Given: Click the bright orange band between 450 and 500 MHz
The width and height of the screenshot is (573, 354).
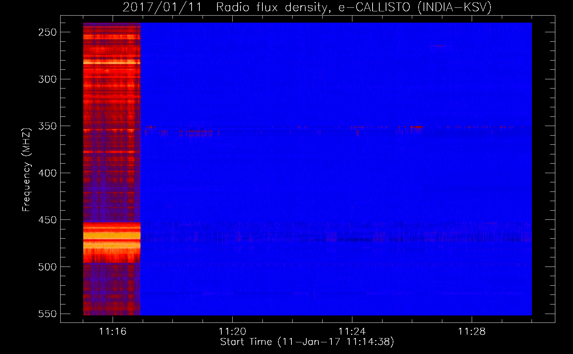Looking at the screenshot, I should 112,242.
